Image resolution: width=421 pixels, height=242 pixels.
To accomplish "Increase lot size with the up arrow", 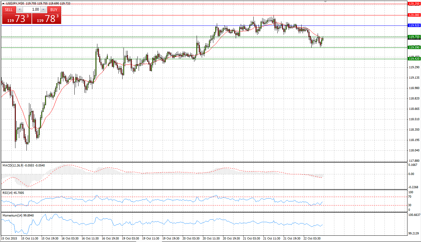I will pyautogui.click(x=43, y=9).
